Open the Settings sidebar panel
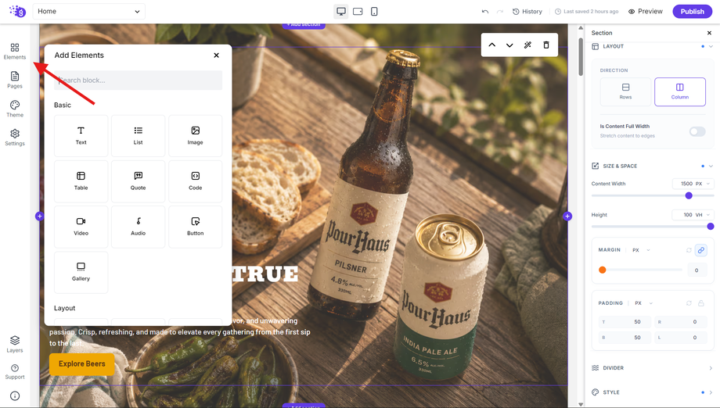The width and height of the screenshot is (720, 408). tap(15, 137)
